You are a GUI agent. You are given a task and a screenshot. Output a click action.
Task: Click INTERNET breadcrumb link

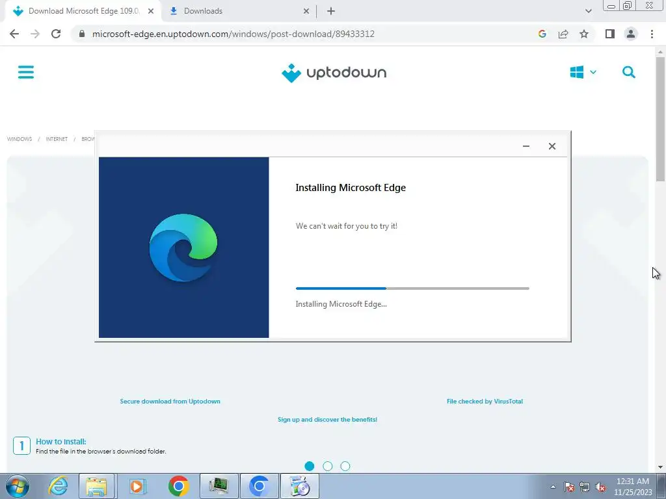(x=57, y=139)
